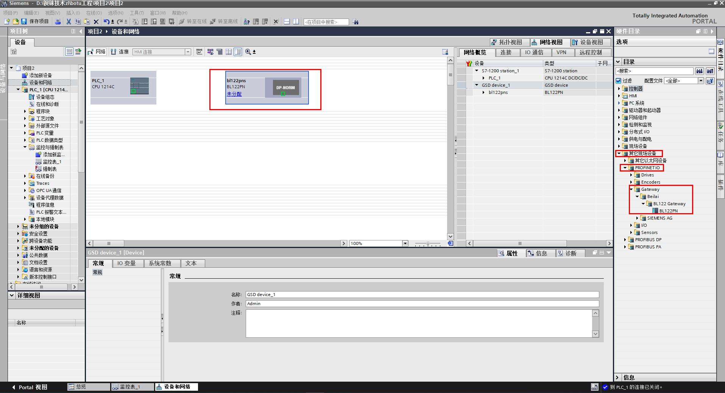Click the 在项目中搜索 search field

pos(326,22)
